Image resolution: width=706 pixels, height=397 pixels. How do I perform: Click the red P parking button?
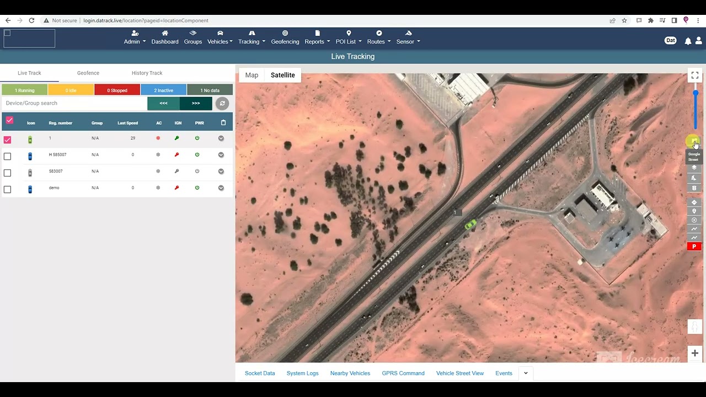coord(694,246)
